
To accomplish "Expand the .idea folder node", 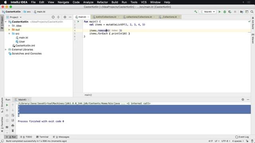I will (x=9, y=25).
